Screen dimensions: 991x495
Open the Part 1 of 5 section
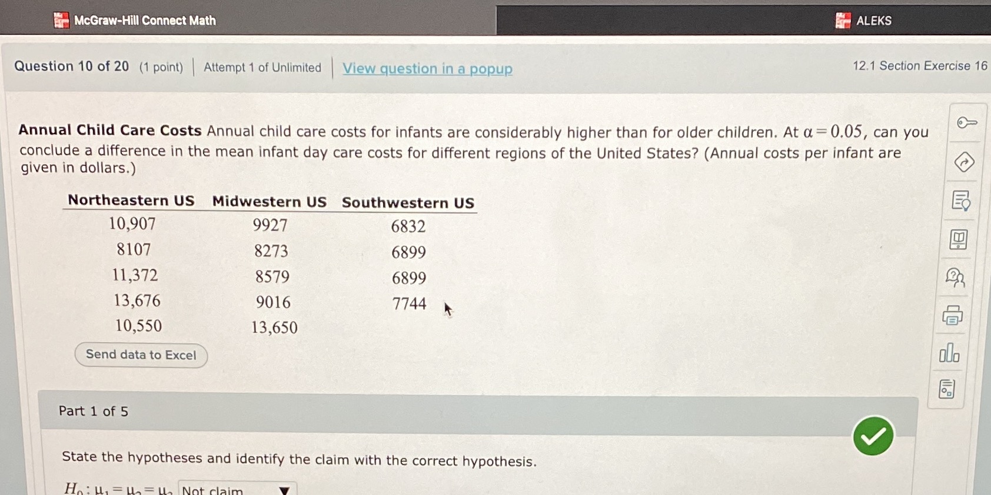pyautogui.click(x=92, y=411)
